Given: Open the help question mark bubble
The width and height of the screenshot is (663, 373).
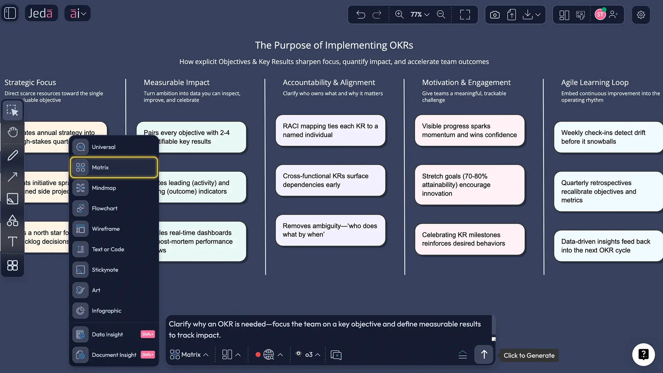Looking at the screenshot, I should 643,354.
